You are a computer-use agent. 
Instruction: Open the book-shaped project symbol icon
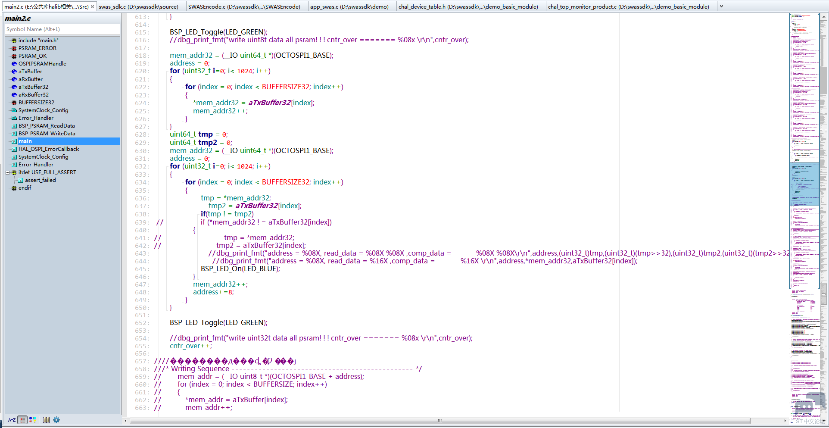(x=46, y=420)
